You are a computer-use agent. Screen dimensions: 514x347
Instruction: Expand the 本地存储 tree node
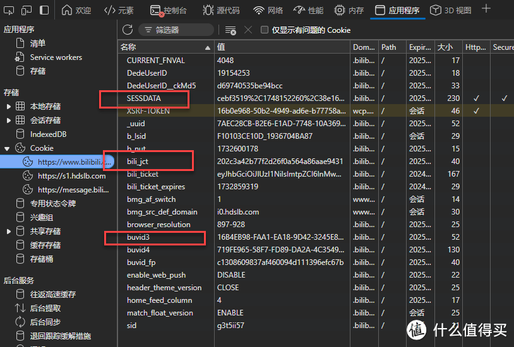point(8,107)
